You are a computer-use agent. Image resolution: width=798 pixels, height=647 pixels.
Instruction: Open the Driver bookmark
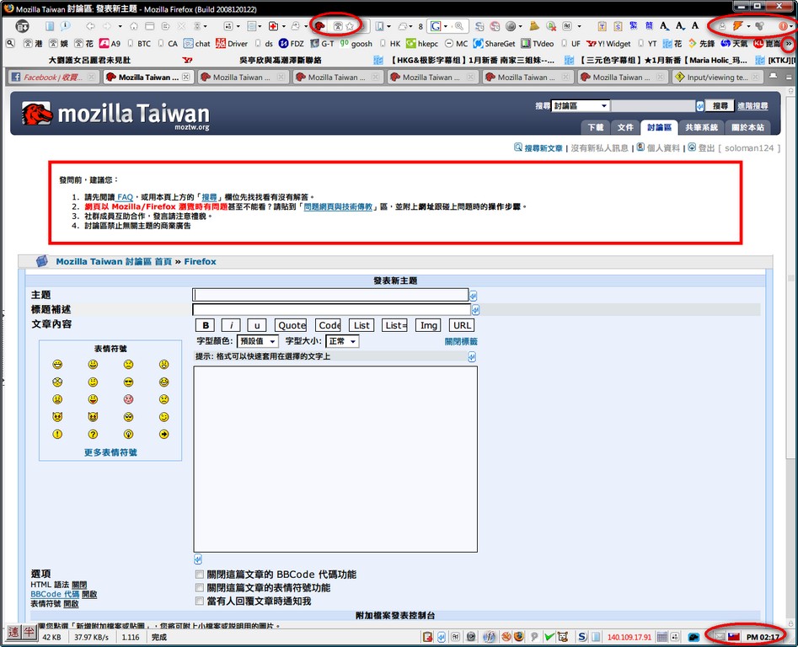coord(232,44)
